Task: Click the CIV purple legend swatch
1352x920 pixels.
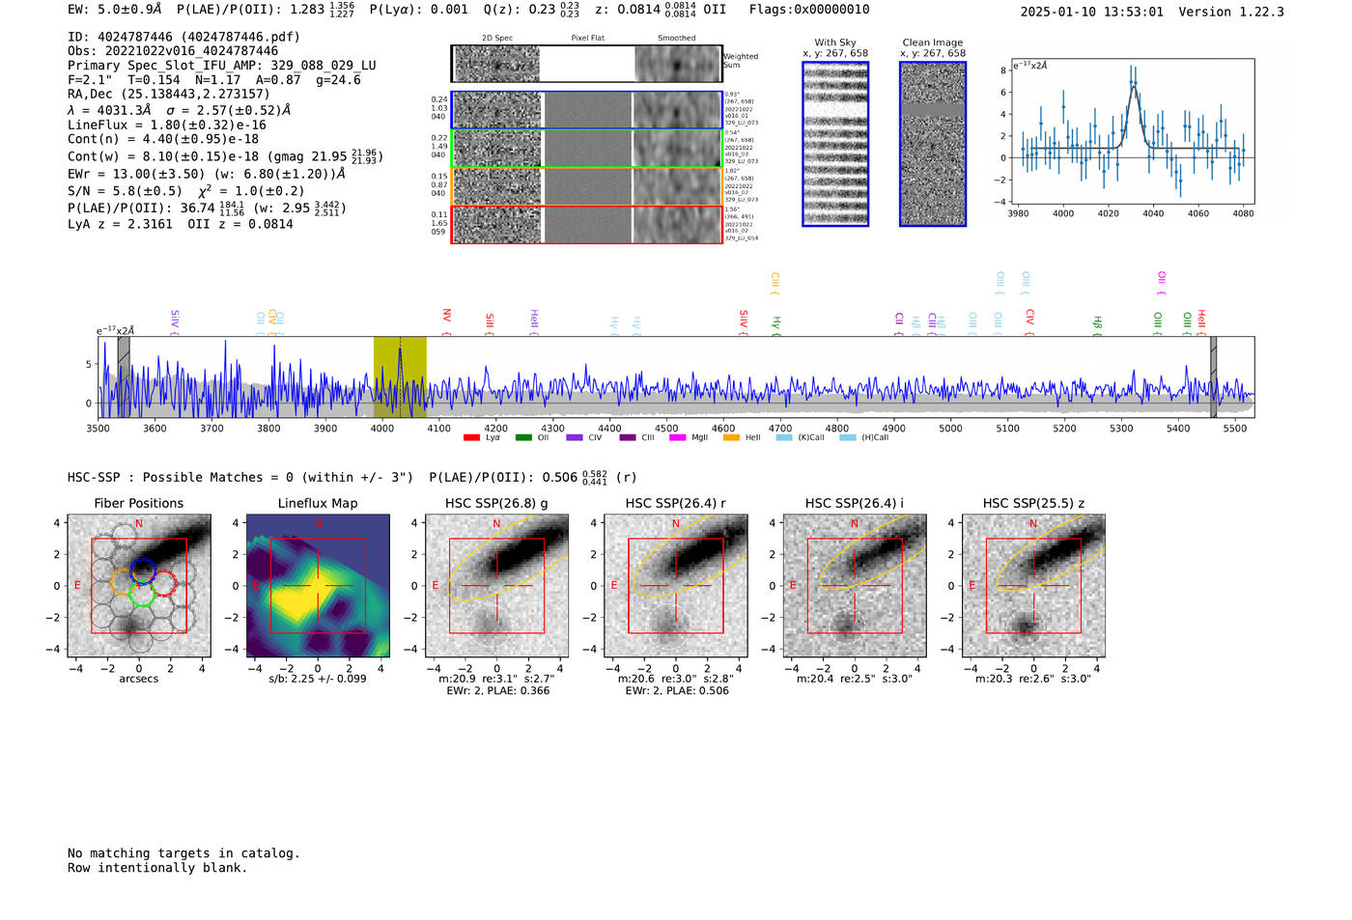Action: tap(575, 437)
